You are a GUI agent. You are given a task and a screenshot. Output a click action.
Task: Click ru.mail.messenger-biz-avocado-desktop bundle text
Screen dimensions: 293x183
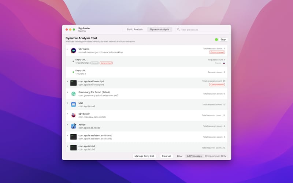point(100,52)
